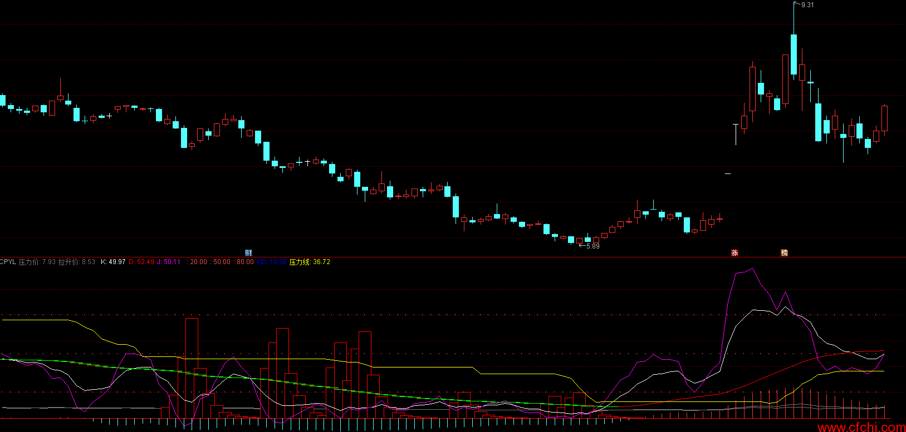Select the : 20.00 reference level label

[x=197, y=262]
